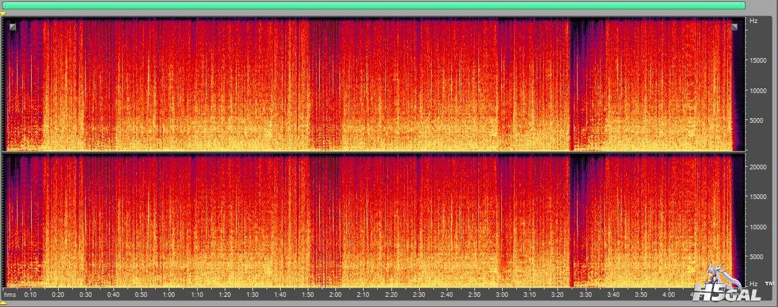This screenshot has width=778, height=307.
Task: Click 1:30 on the time ruler
Action: 252,294
